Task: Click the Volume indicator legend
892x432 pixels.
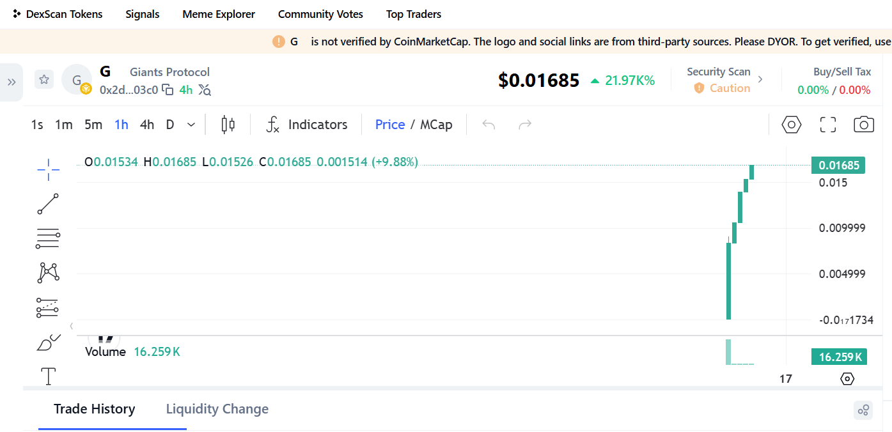Action: [x=106, y=351]
